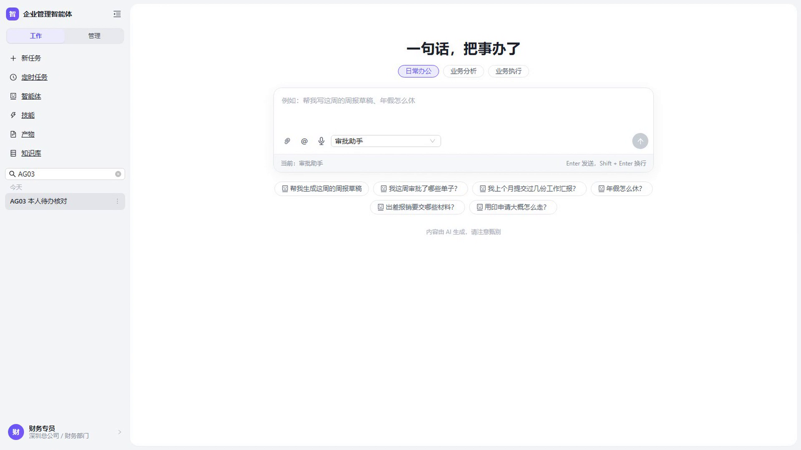Select the 业务执行 category pill
The image size is (801, 450).
tap(509, 71)
